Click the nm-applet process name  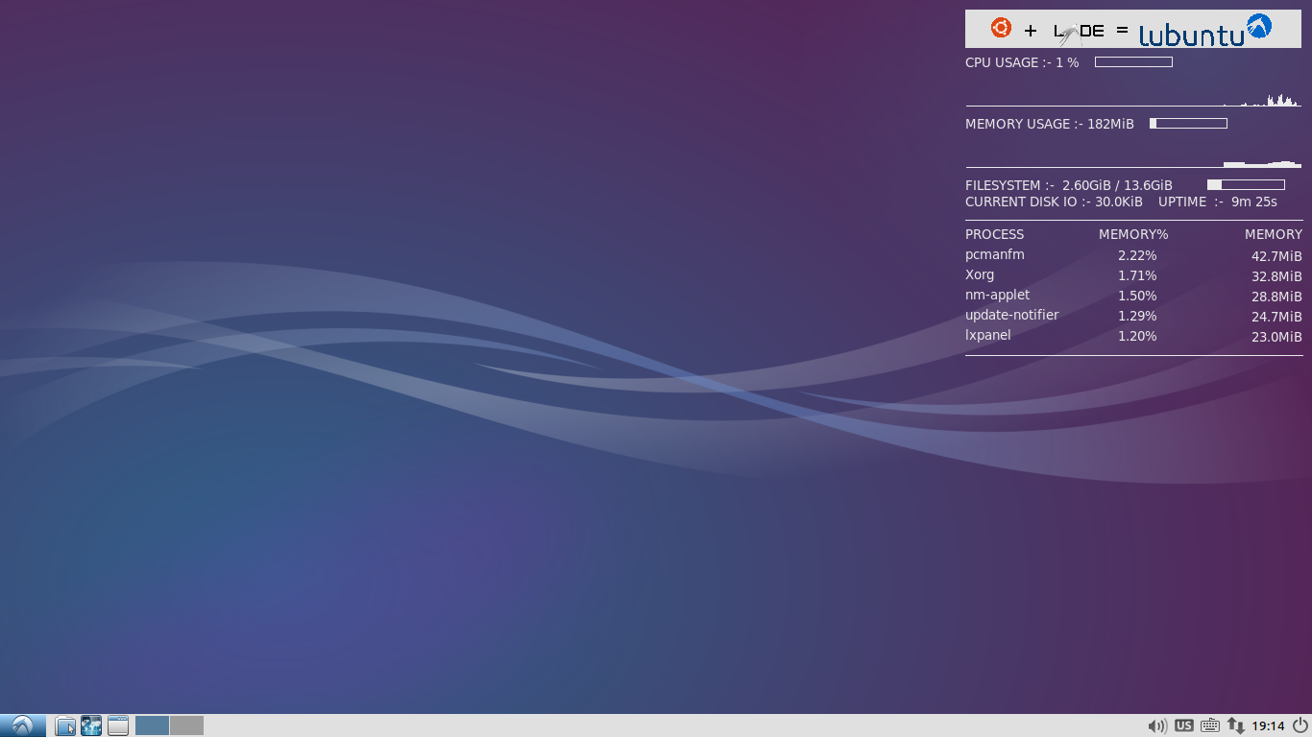(997, 295)
